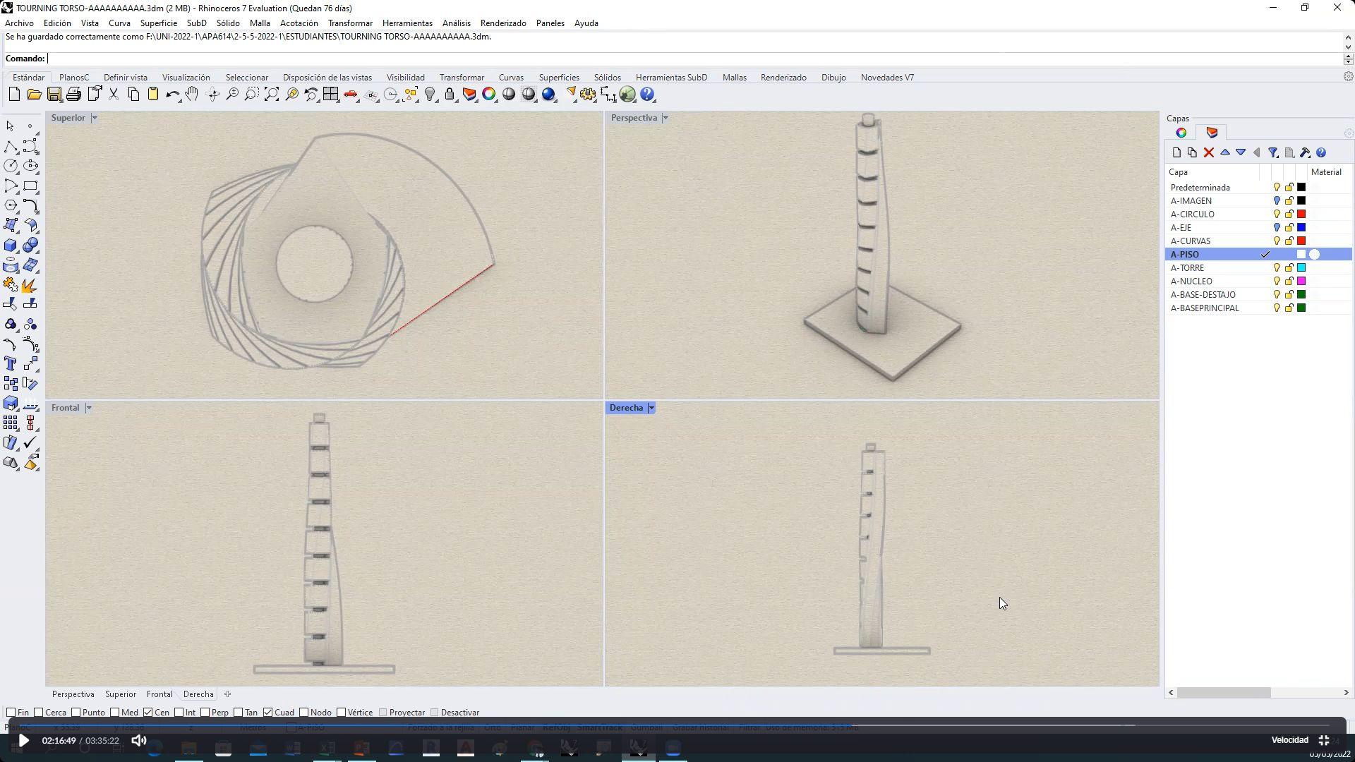Screen dimensions: 1355x762
Task: Click the blue render sphere icon
Action: point(548,95)
